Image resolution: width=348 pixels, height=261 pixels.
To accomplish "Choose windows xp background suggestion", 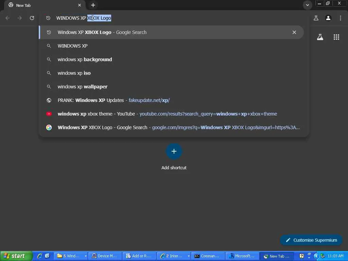I will [x=171, y=59].
